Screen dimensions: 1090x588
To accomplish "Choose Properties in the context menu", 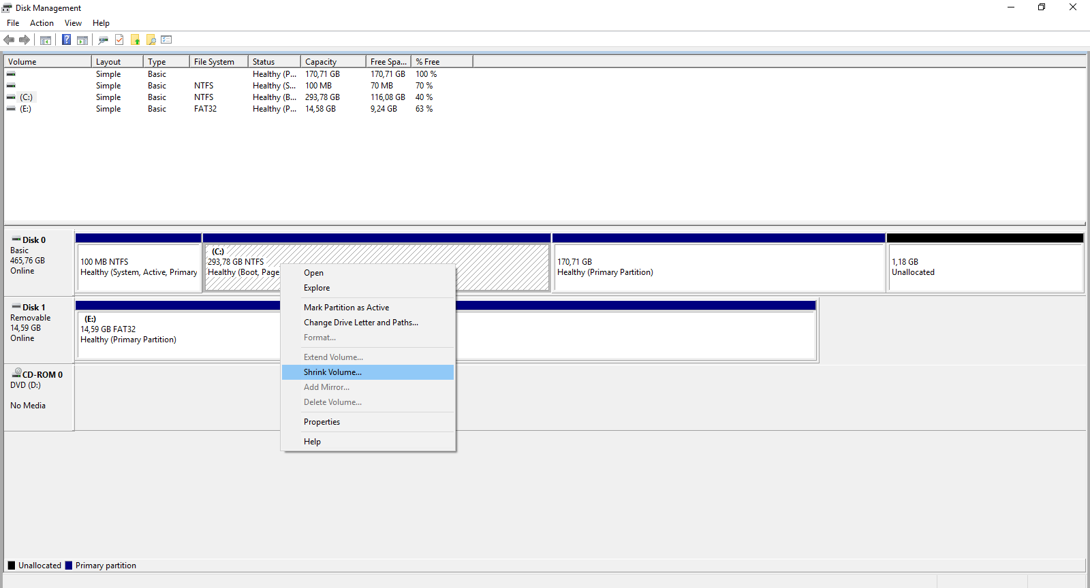I will [322, 422].
